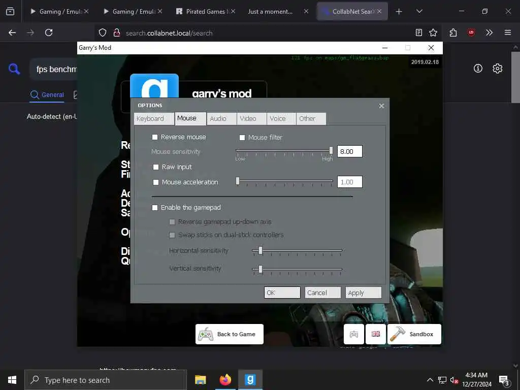The width and height of the screenshot is (520, 390).
Task: Open the search page info icon
Action: click(x=478, y=69)
